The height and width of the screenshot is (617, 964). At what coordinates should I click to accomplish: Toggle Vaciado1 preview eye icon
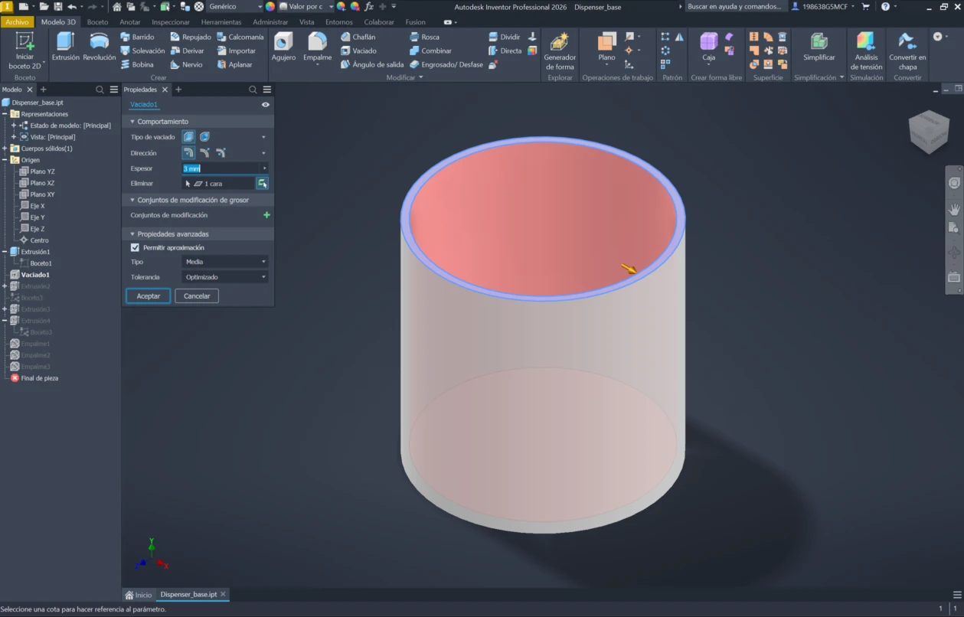pos(265,105)
